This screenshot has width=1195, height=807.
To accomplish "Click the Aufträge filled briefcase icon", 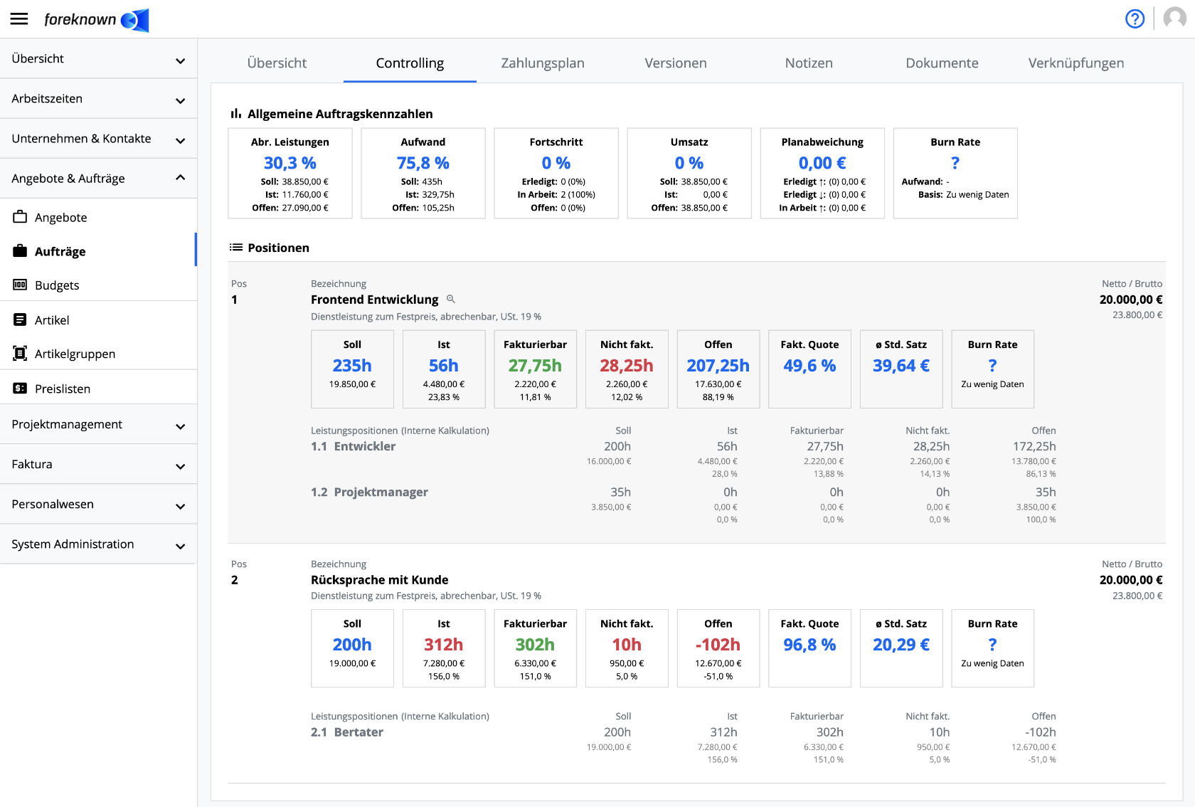I will tap(20, 250).
